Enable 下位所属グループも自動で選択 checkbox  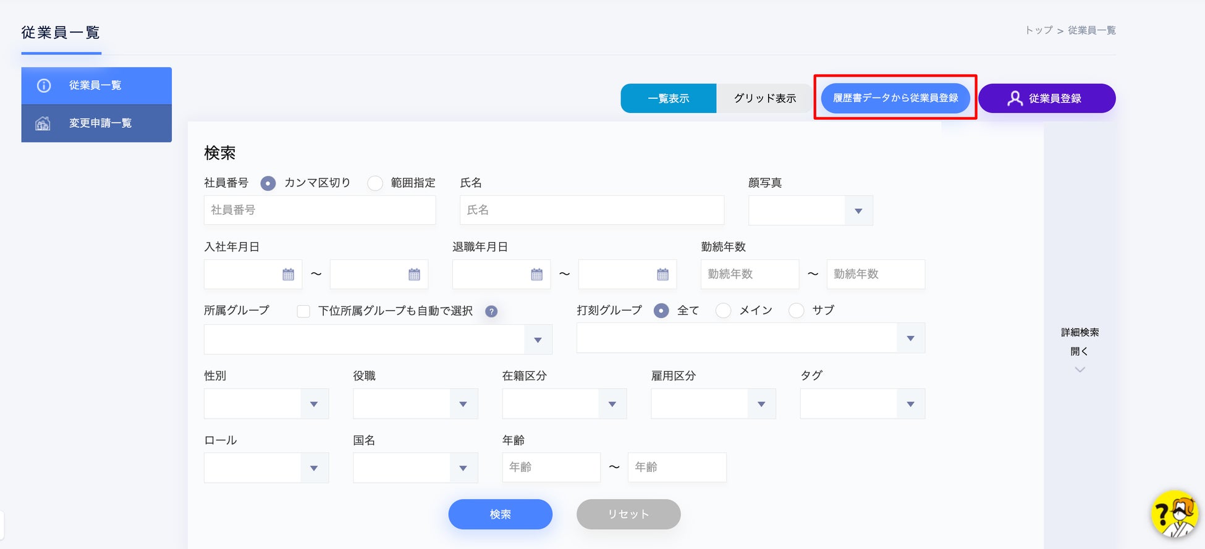tap(303, 311)
